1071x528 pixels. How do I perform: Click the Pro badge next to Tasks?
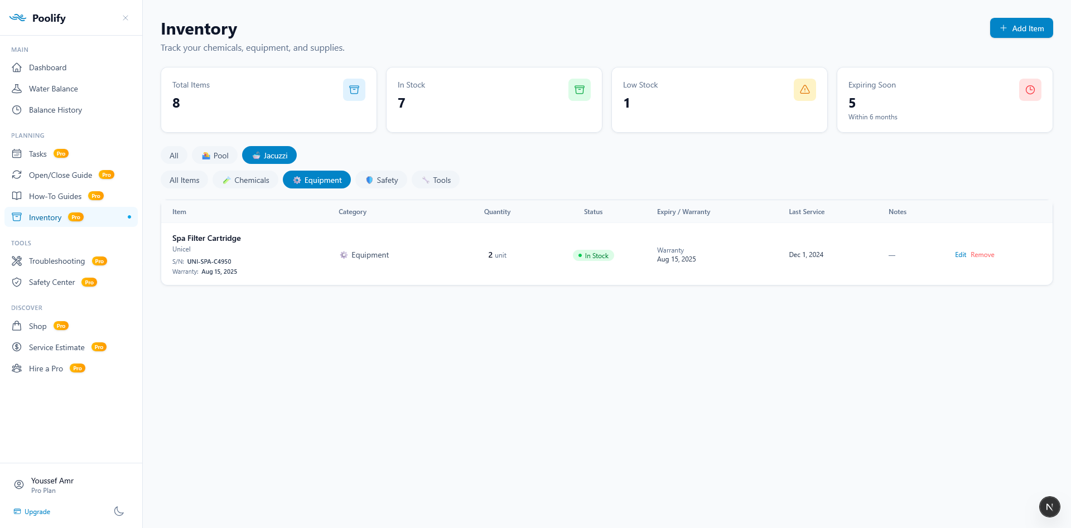click(x=61, y=154)
